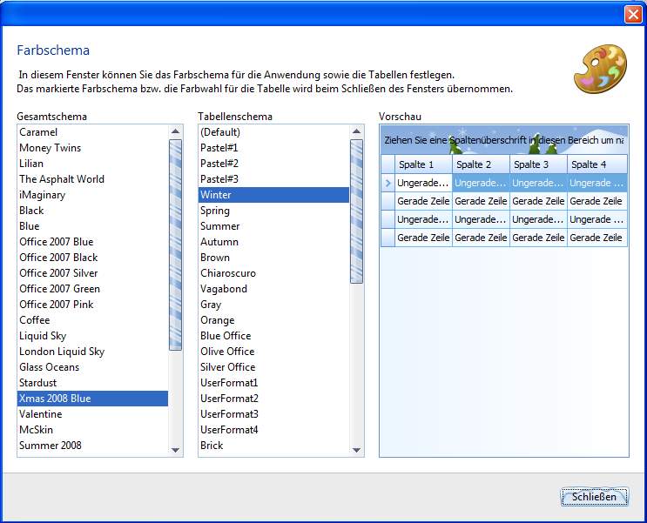The height and width of the screenshot is (523, 647).
Task: Pick Orange table scheme
Action: tap(274, 320)
